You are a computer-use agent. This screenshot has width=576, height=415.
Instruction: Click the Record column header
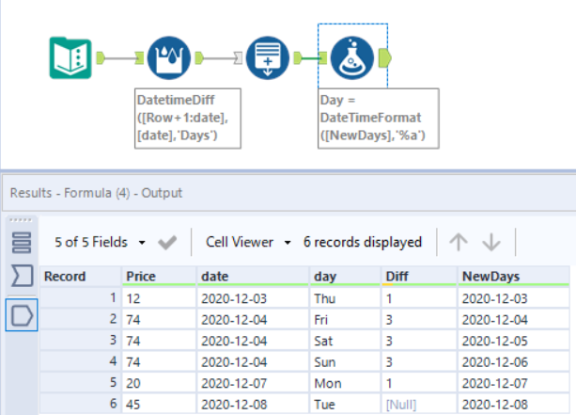click(81, 277)
